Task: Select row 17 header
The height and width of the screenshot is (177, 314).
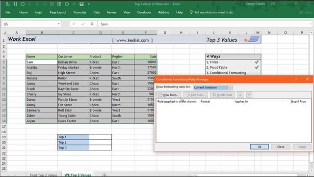Action: [x=3, y=126]
